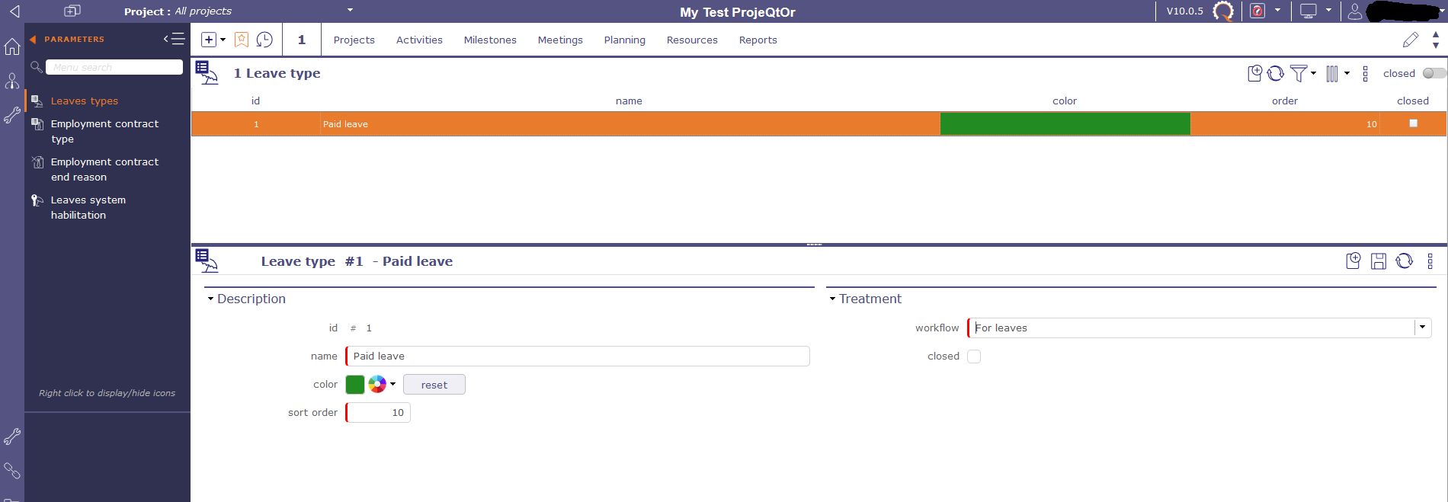
Task: Open the three-dots menu in the detail toolbar
Action: 1430,261
